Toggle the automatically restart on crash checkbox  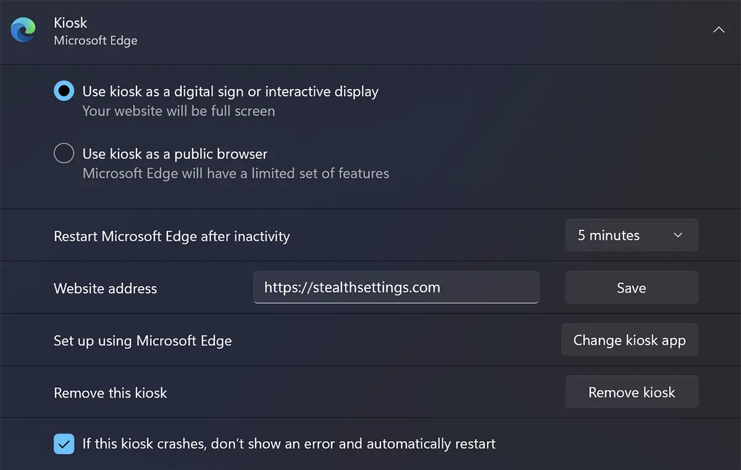coord(64,443)
